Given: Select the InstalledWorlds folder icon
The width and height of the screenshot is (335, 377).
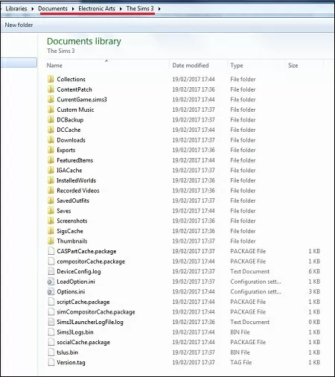Looking at the screenshot, I should 51,180.
